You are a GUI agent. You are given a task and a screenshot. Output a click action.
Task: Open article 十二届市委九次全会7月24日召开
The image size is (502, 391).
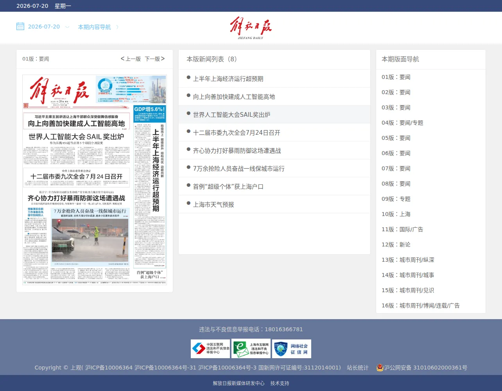(237, 132)
